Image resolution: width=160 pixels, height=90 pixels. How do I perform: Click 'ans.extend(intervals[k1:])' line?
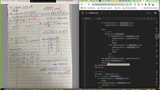[113, 61]
